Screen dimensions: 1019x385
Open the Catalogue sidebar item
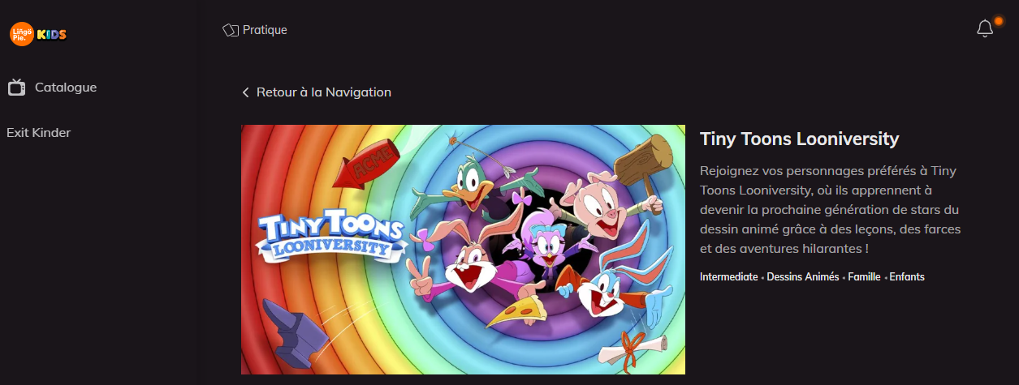click(x=52, y=88)
